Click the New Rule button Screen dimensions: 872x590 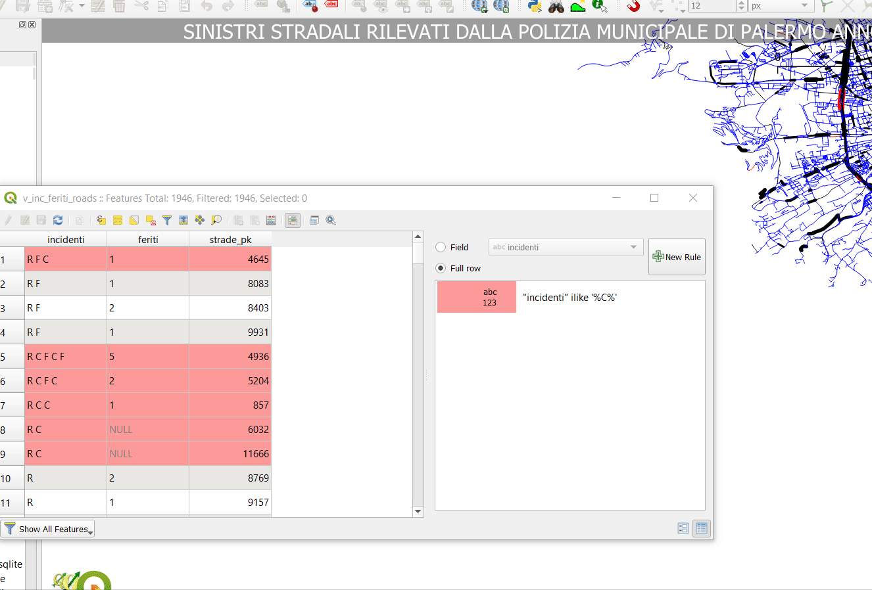(x=677, y=257)
